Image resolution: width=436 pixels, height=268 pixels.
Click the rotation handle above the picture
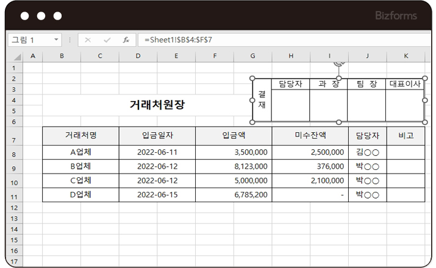coord(339,63)
